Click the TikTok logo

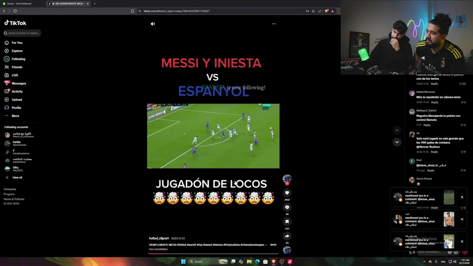16,23
